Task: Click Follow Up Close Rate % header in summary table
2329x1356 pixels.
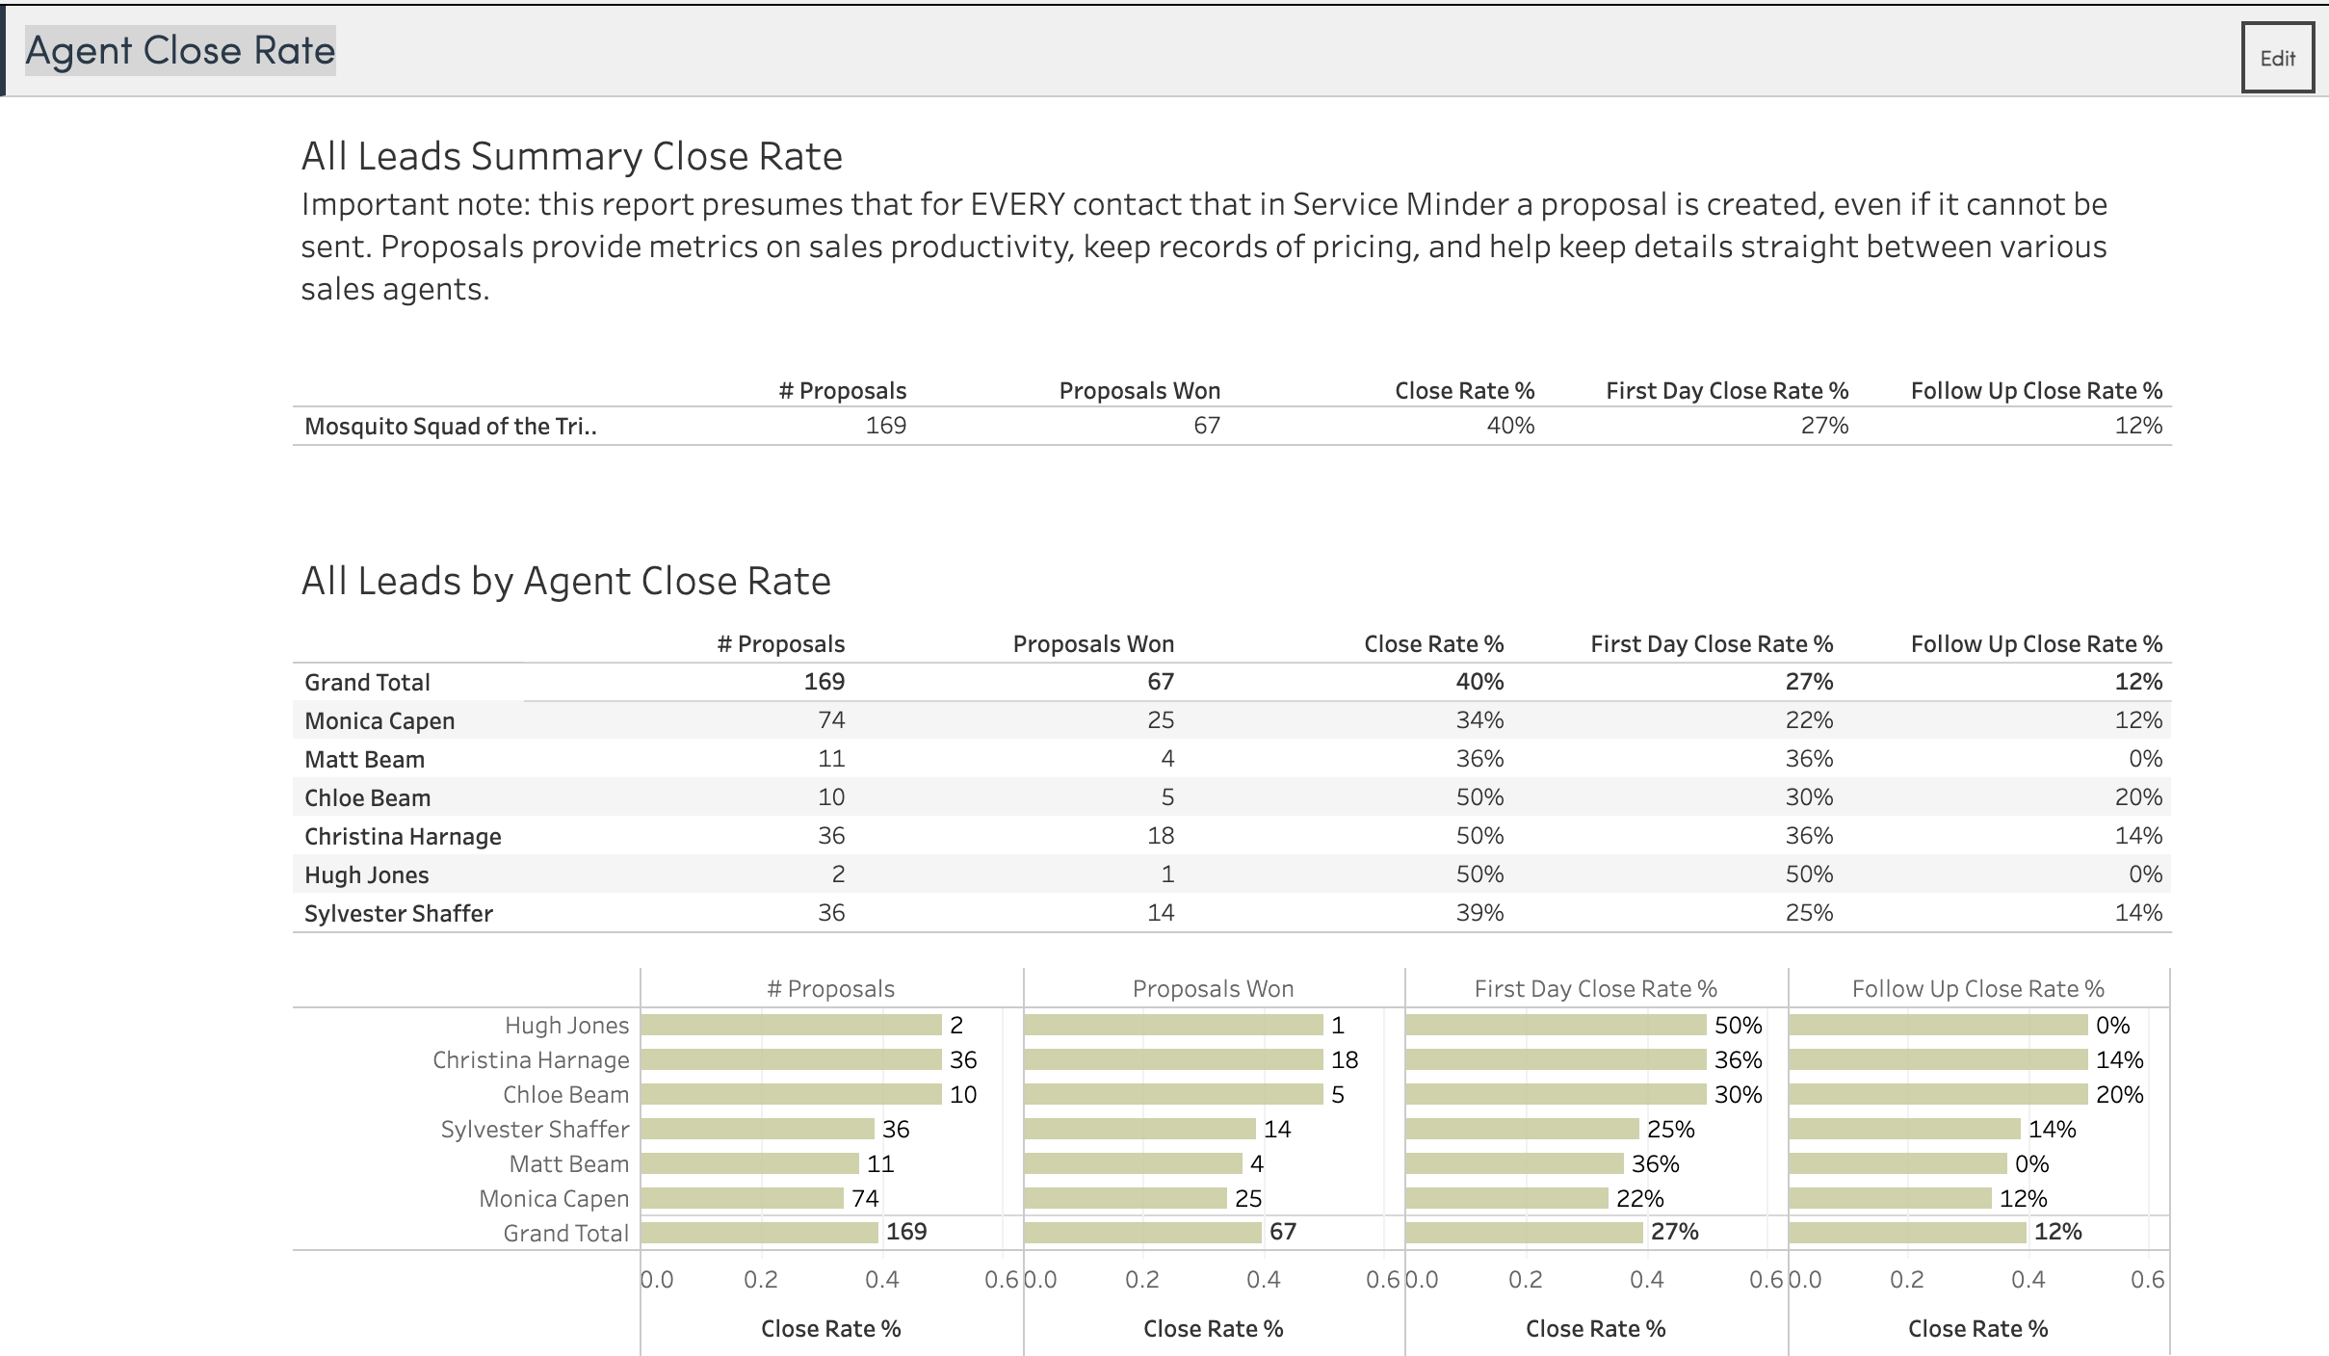Action: click(x=2035, y=391)
